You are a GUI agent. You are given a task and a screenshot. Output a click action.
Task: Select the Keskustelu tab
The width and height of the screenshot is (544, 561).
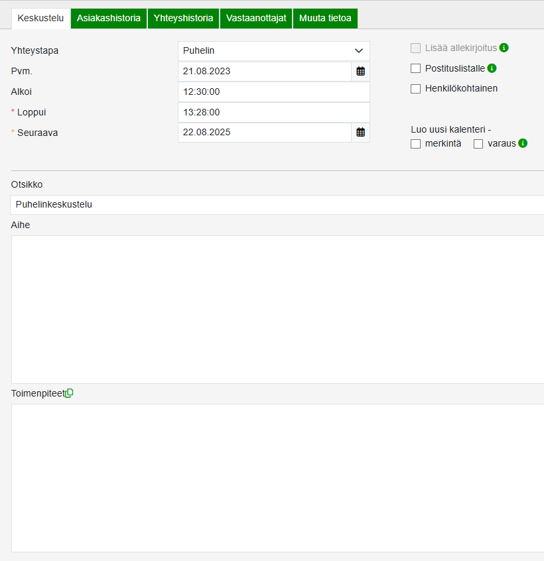pyautogui.click(x=40, y=19)
